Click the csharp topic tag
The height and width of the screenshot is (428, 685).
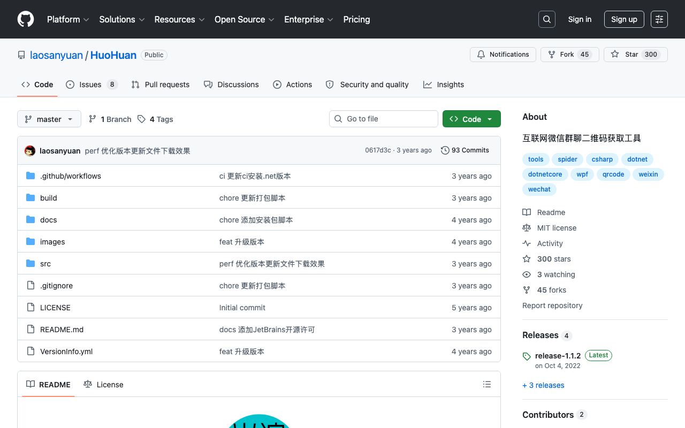(x=602, y=159)
